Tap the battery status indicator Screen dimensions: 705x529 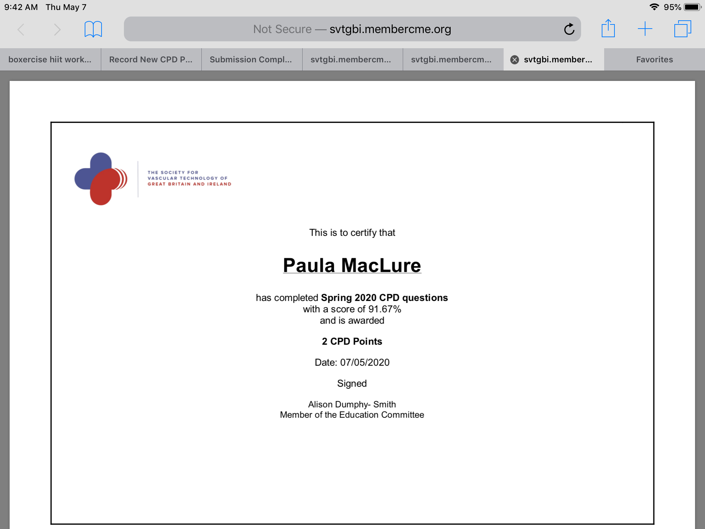(692, 7)
